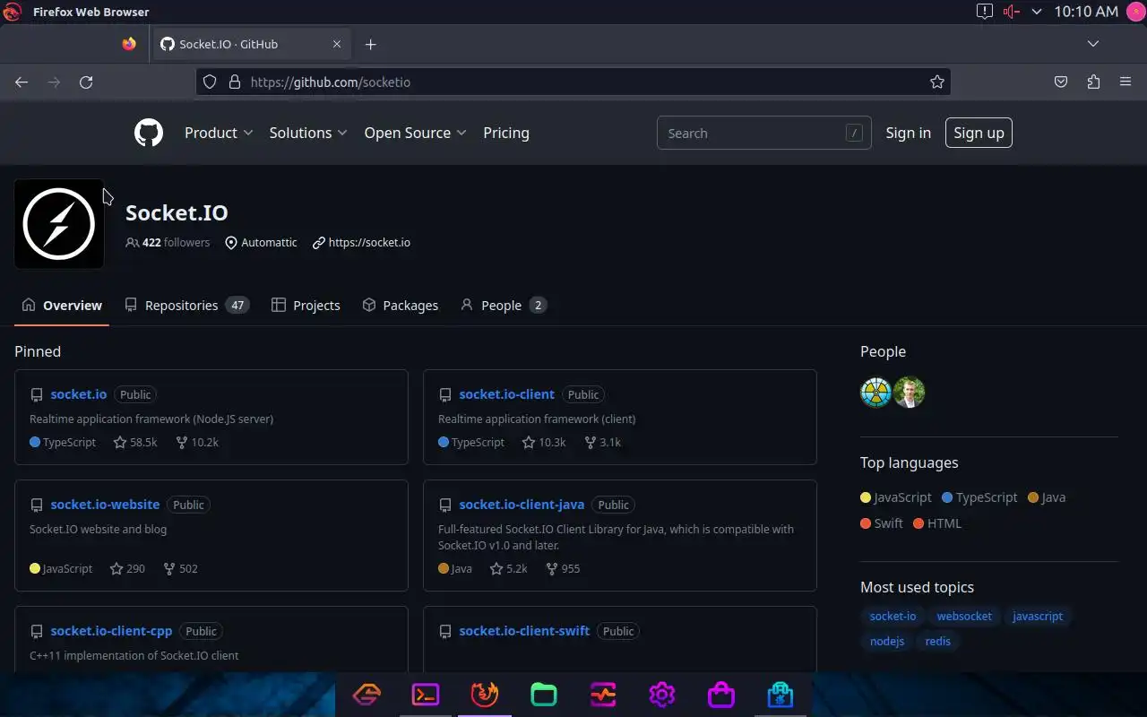Viewport: 1147px width, 717px height.
Task: Bookmark this page with the star icon
Action: pos(937,82)
